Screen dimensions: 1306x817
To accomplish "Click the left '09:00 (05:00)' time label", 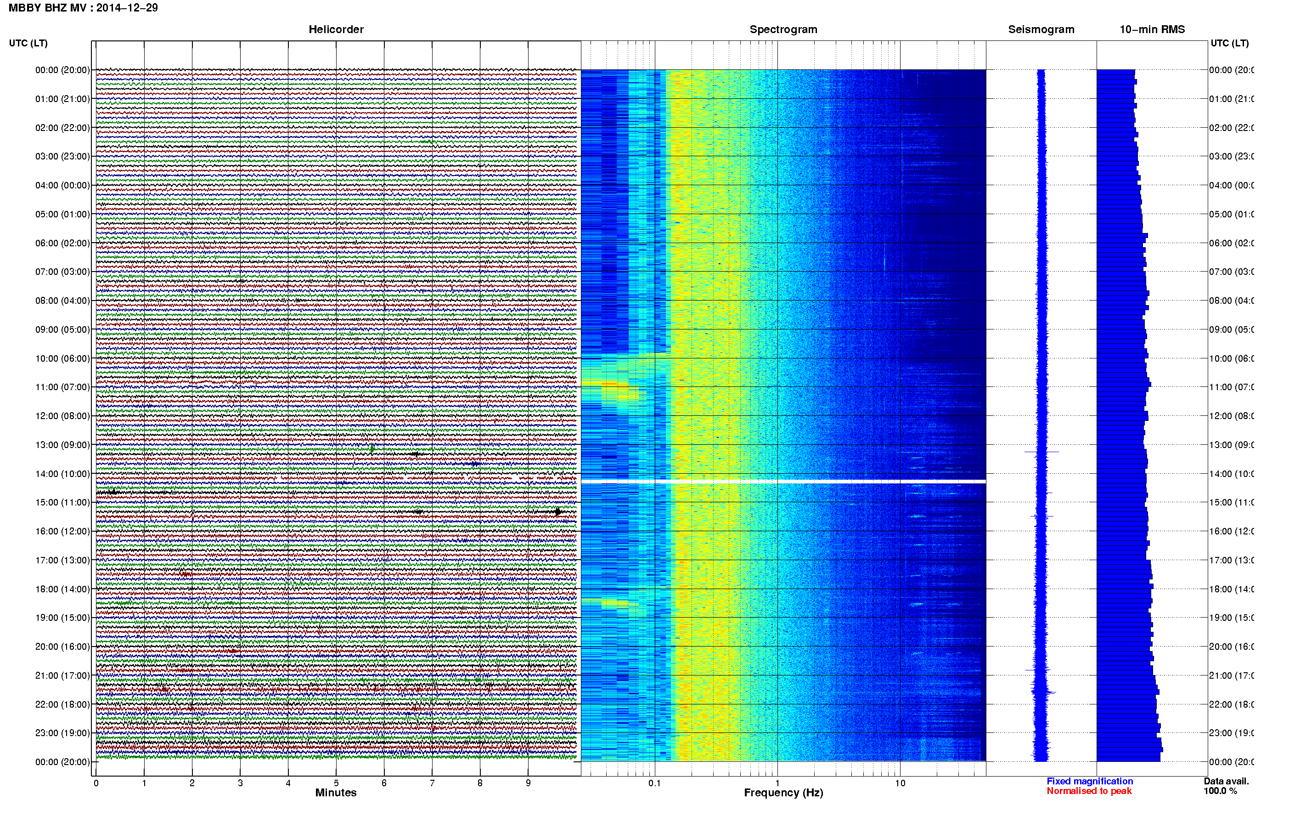I will tap(62, 329).
